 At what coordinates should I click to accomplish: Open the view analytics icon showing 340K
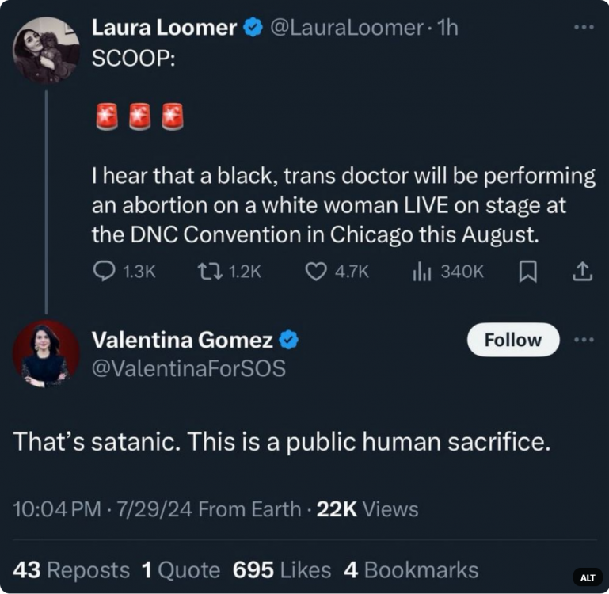point(421,272)
